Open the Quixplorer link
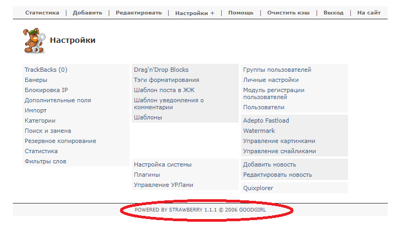Viewport: 407px width, 241px height. point(258,188)
